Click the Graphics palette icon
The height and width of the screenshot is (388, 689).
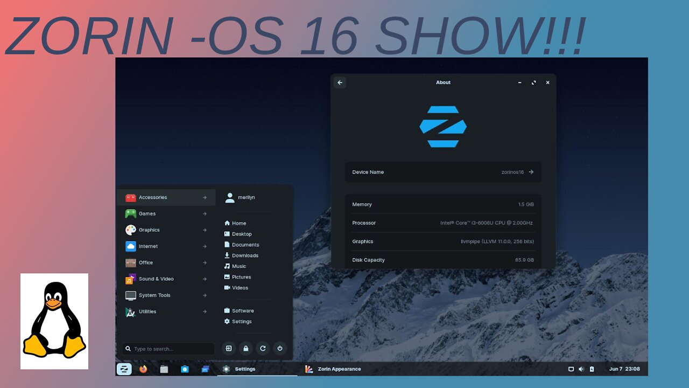tap(131, 230)
